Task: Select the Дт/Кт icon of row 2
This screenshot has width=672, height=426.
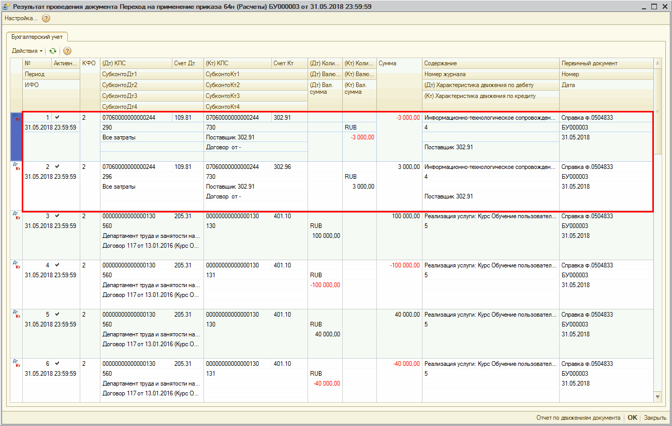Action: 17,167
